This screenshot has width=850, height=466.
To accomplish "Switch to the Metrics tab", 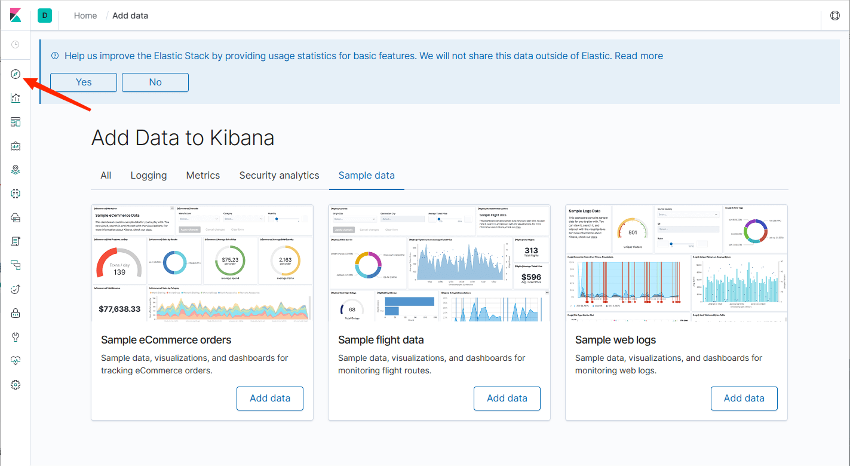I will (203, 175).
